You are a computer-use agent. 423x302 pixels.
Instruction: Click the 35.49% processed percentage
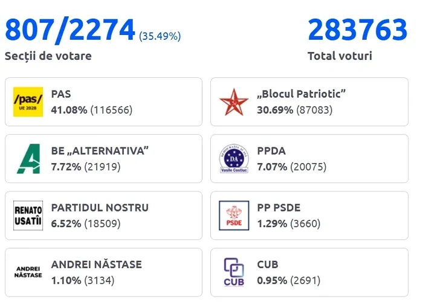click(x=160, y=36)
